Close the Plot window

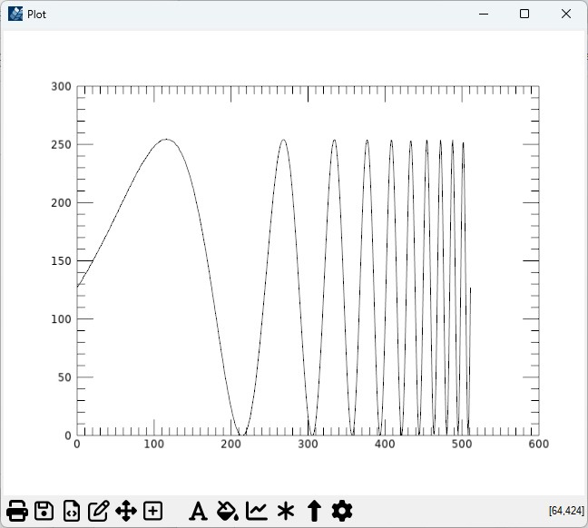[x=566, y=15]
